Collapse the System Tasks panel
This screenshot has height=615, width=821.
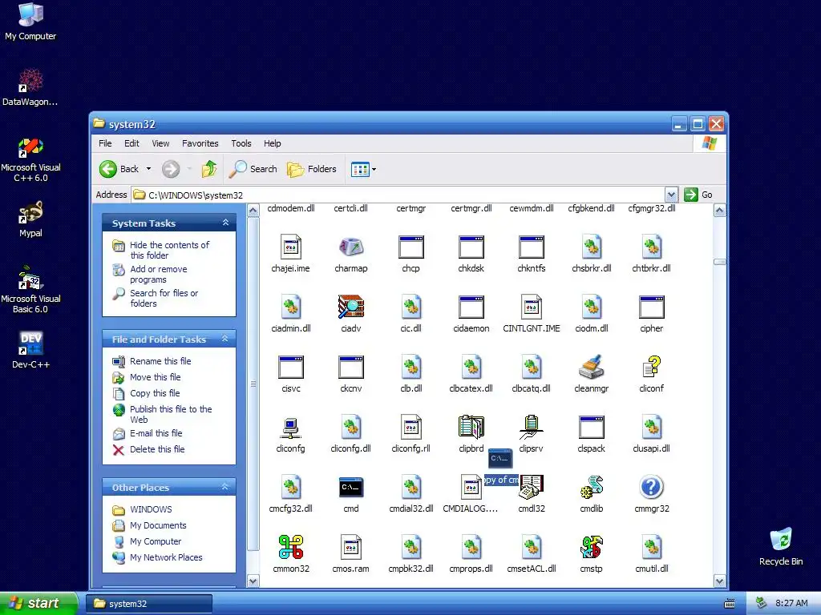pyautogui.click(x=225, y=223)
